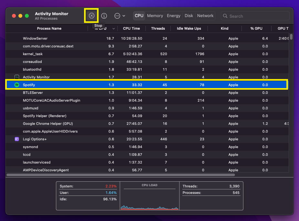
Task: Select the bluetoothd process
Action: click(x=147, y=69)
